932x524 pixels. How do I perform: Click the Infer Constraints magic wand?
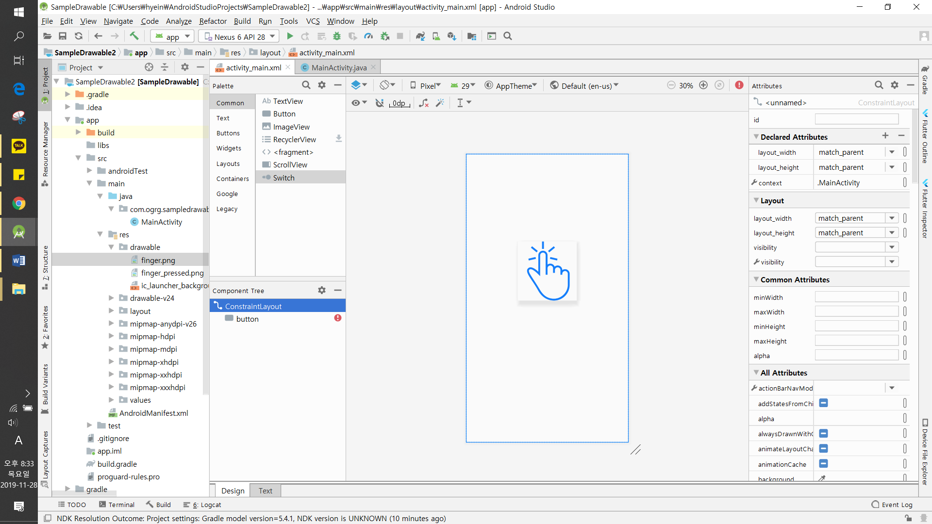pos(440,103)
